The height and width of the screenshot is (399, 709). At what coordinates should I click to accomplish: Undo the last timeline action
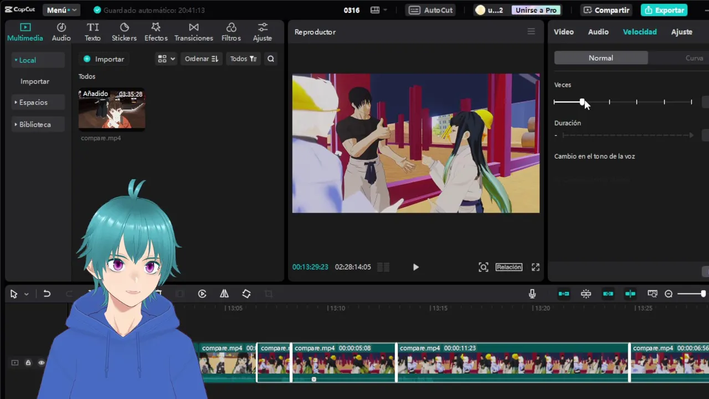point(47,294)
